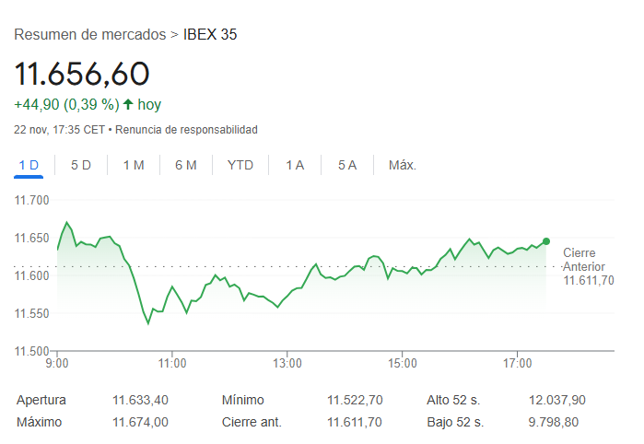Click the Apertura value 11.633,40
Screen dimensions: 644x444
(x=140, y=401)
